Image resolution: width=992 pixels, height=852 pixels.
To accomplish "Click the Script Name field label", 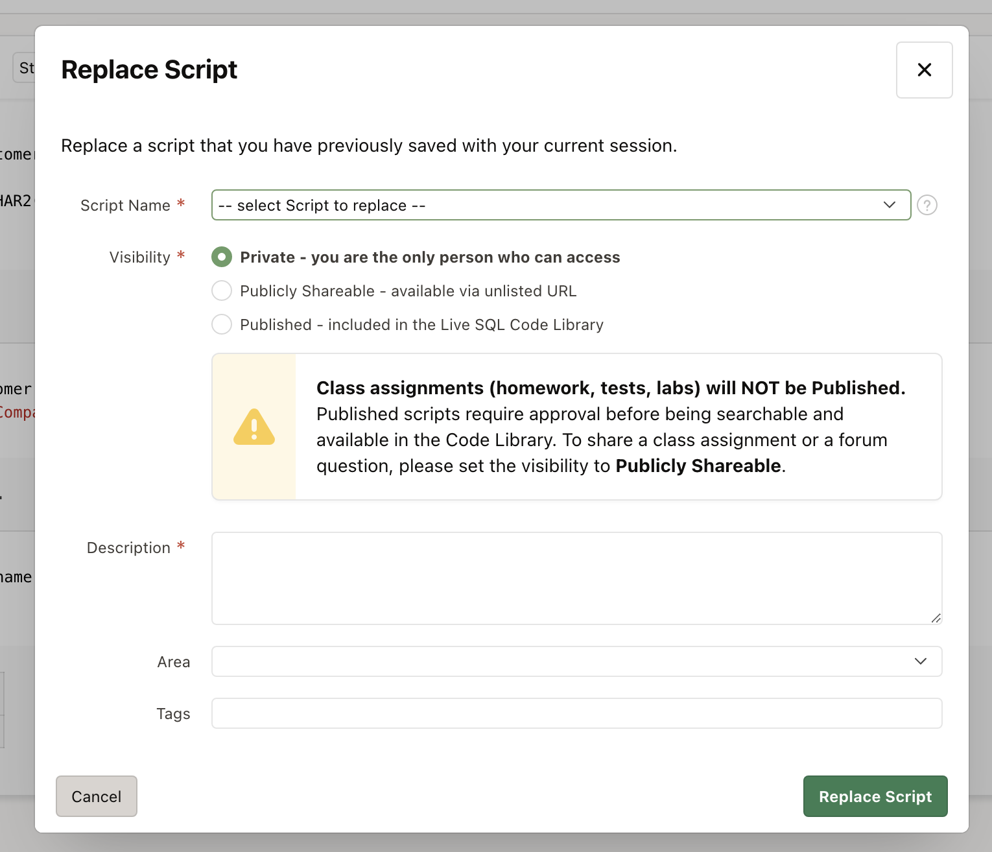I will pos(125,206).
